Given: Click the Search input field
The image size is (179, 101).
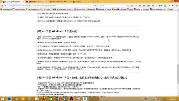Looking at the screenshot, I should [112, 6].
